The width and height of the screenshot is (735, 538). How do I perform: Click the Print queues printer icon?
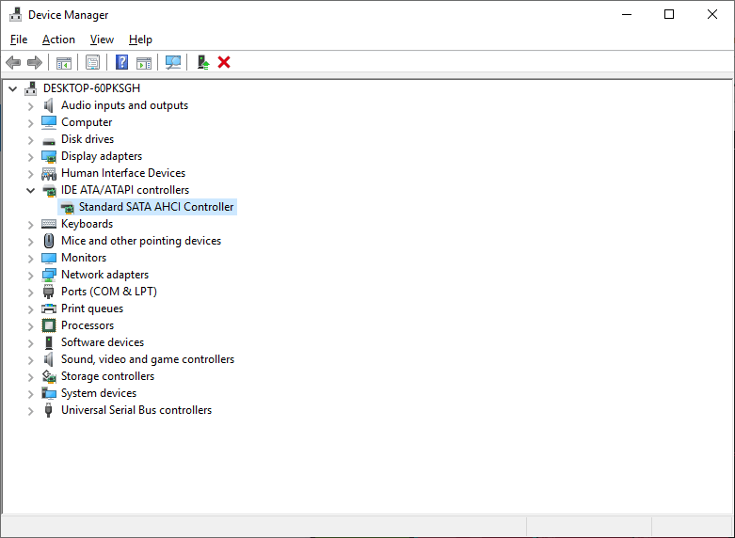pos(49,309)
